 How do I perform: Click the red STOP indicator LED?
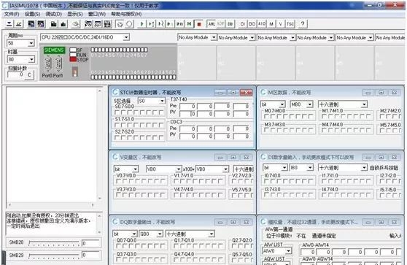pos(73,59)
